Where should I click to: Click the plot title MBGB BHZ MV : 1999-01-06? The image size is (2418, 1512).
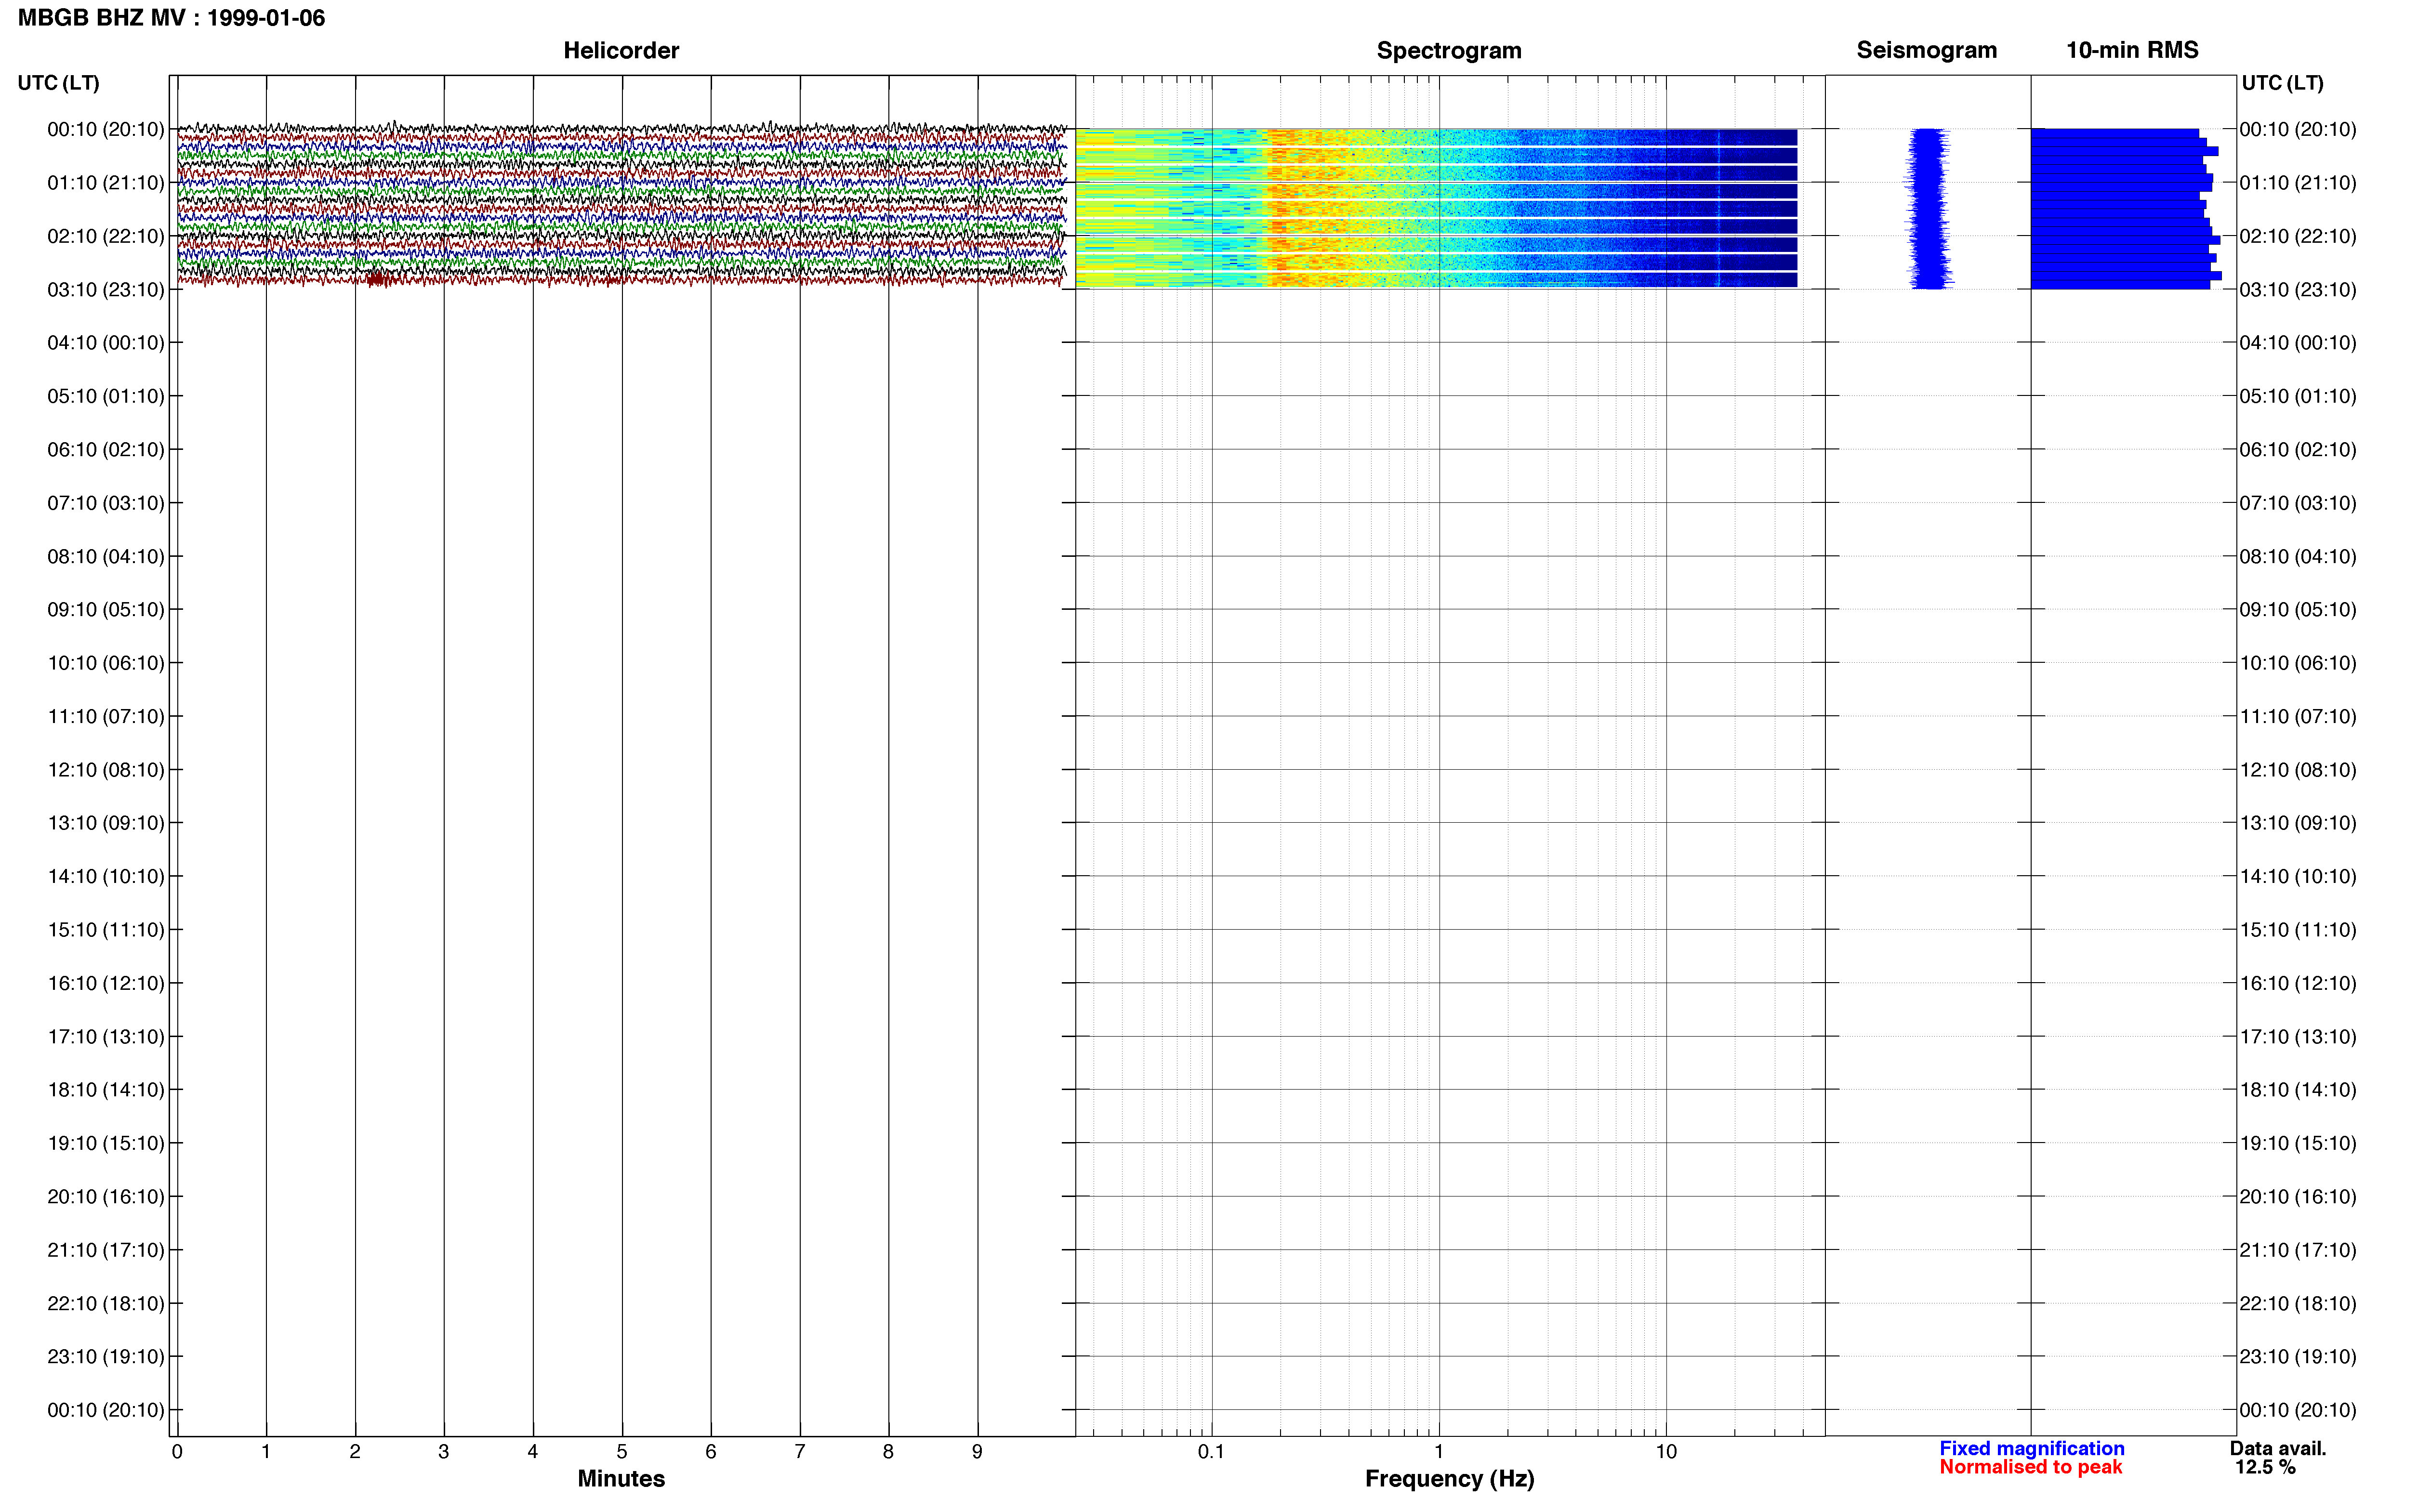[171, 18]
